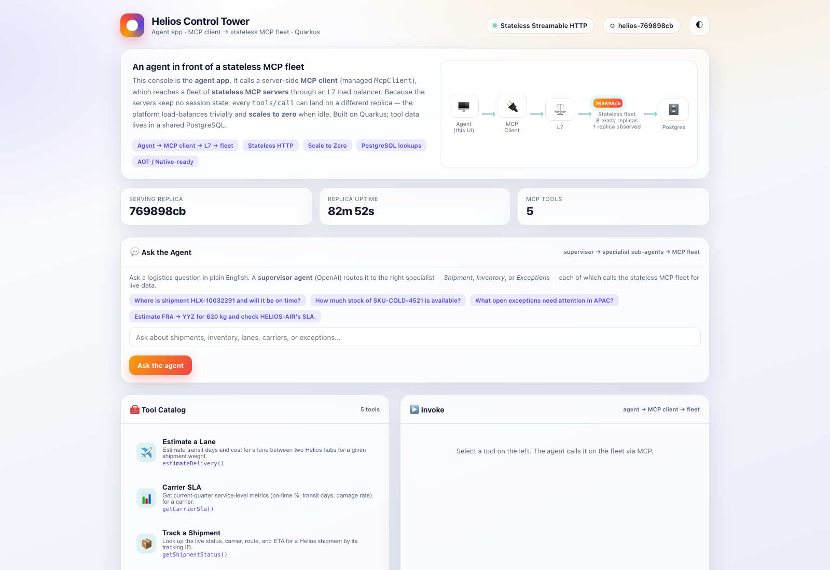830x570 pixels.
Task: Click 'supervisor → specialist sub-agents → MCP fleet' text
Action: pos(631,252)
